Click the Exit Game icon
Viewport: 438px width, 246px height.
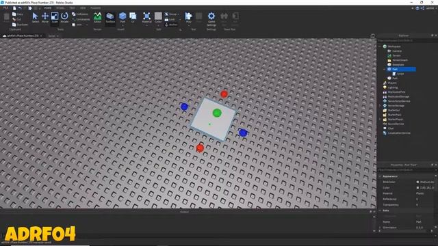(235, 17)
